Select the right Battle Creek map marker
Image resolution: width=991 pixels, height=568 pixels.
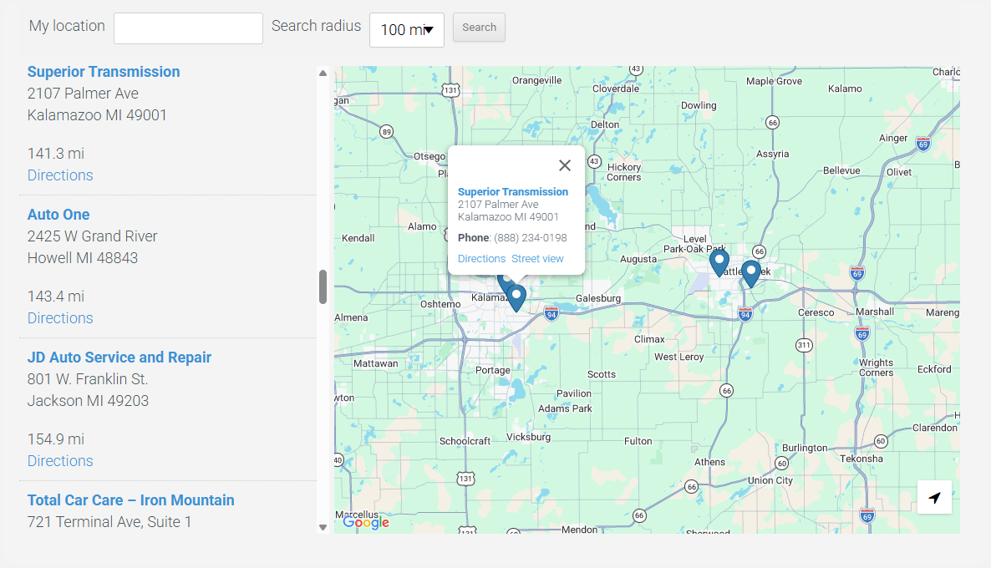pos(751,272)
